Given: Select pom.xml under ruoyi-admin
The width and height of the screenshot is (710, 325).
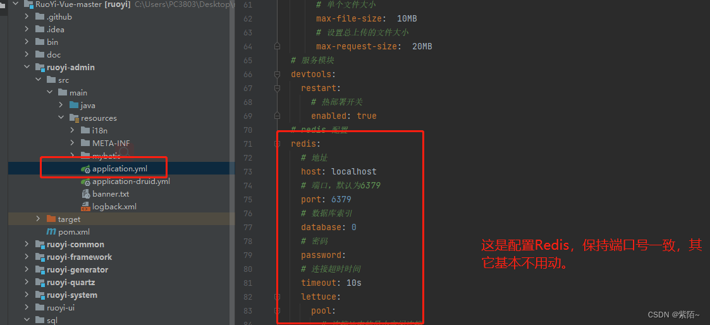Looking at the screenshot, I should point(74,232).
